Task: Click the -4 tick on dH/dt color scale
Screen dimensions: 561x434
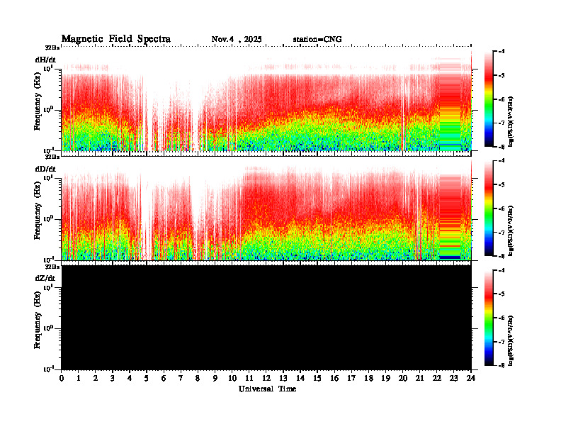Action: coord(502,52)
